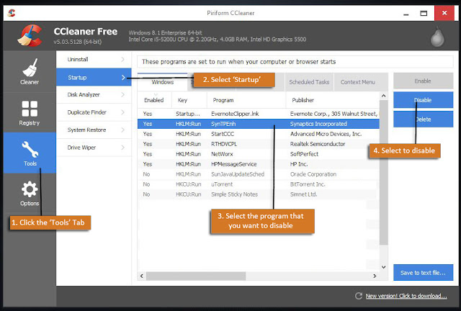Click the chevron next to Startup

123,77
